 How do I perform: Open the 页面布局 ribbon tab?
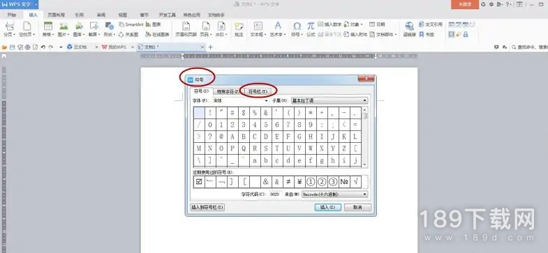click(x=56, y=15)
